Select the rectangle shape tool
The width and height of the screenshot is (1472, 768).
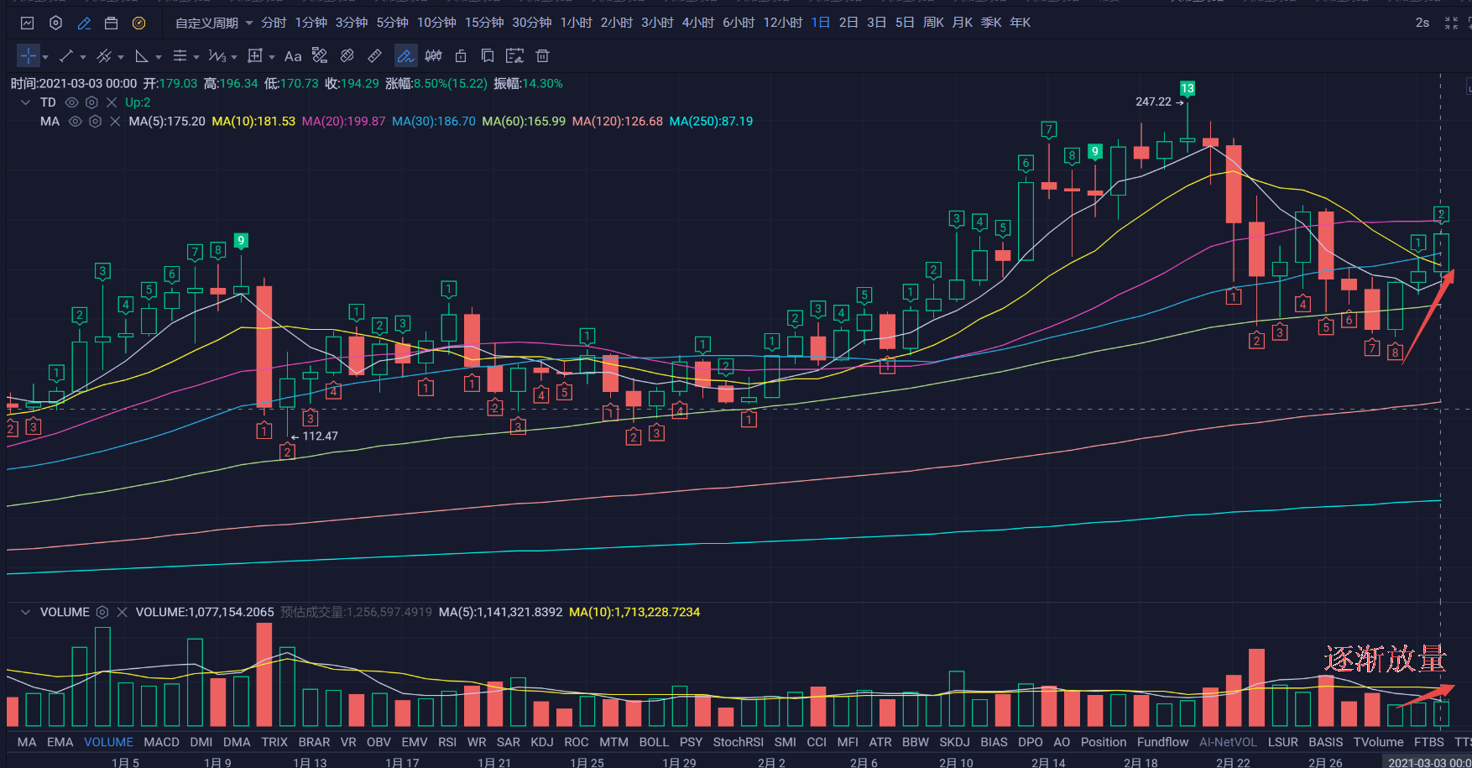(255, 56)
